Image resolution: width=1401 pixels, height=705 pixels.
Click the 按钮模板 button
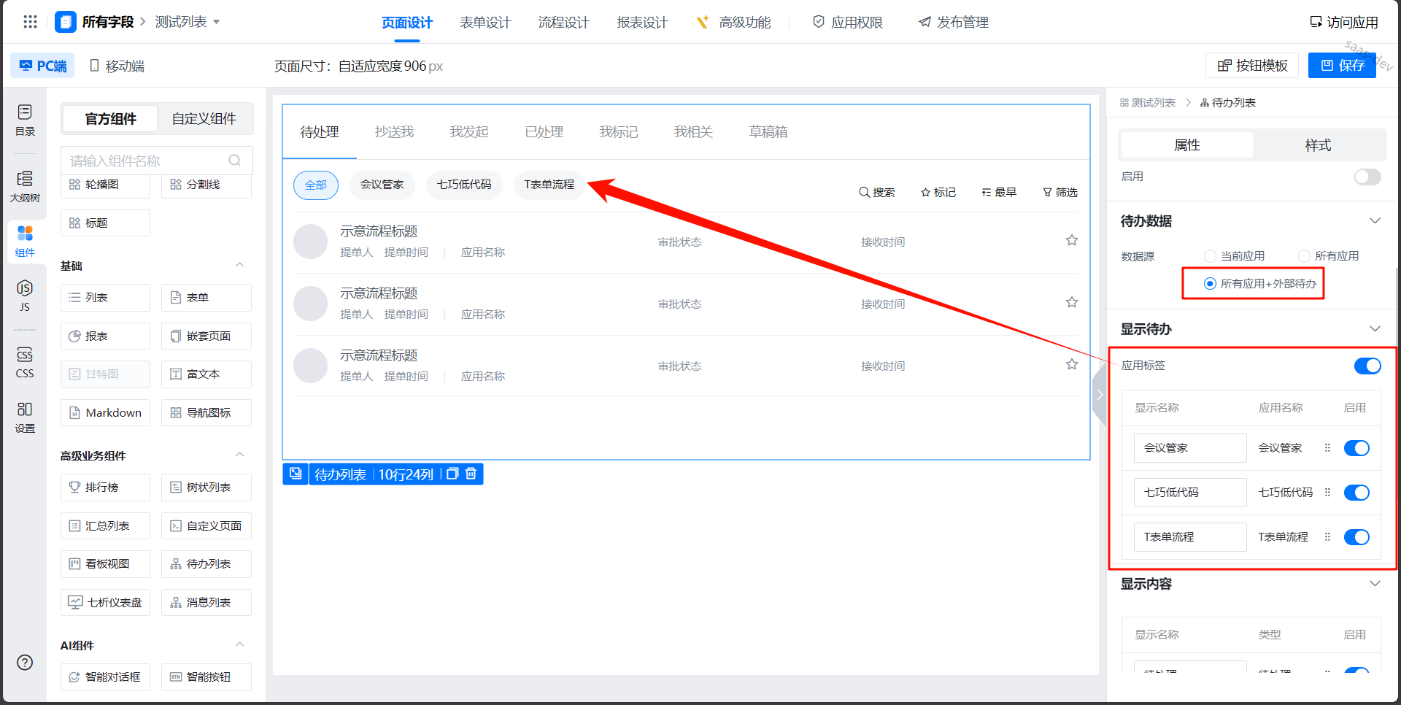coord(1252,66)
